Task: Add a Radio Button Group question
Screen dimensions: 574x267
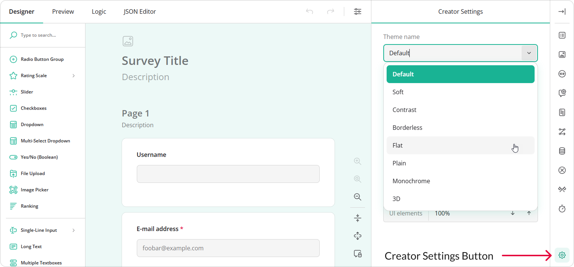Action: click(x=42, y=59)
